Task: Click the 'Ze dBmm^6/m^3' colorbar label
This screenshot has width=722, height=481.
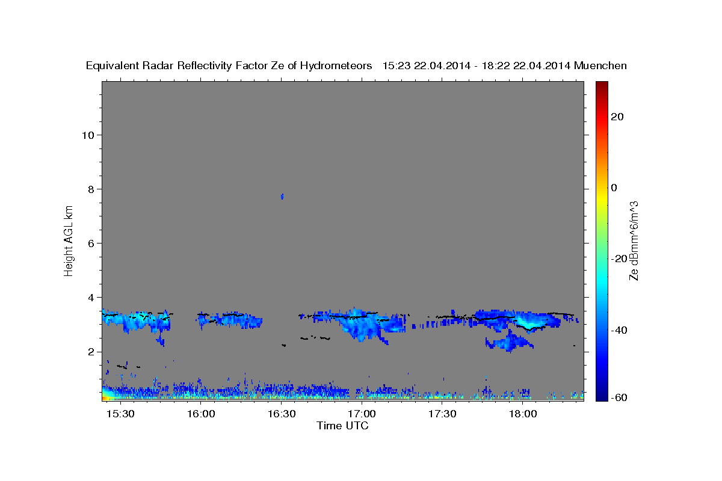Action: coord(634,240)
